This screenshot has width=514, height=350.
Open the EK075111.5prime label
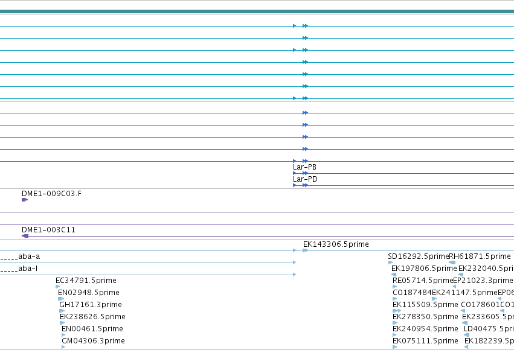coord(425,341)
